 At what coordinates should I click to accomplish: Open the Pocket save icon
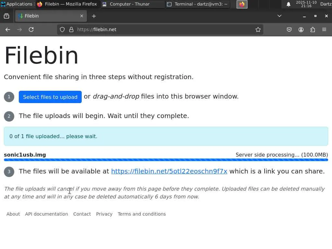click(x=289, y=30)
